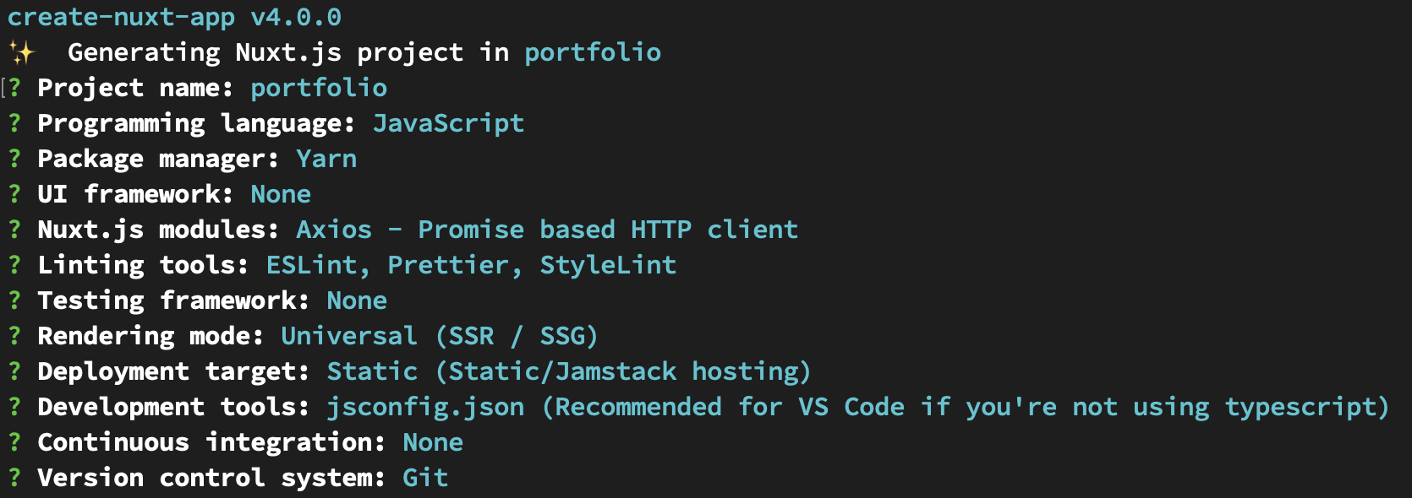
Task: Click the create-nuxt-app v4.0.0 header text
Action: coord(174,17)
